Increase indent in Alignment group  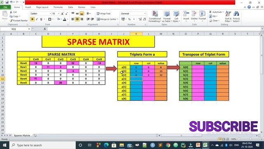tap(92, 19)
